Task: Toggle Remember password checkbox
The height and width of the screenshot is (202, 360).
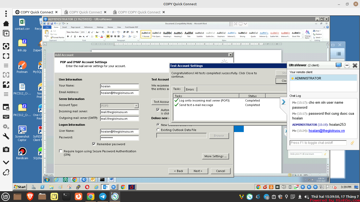Action: (x=94, y=144)
